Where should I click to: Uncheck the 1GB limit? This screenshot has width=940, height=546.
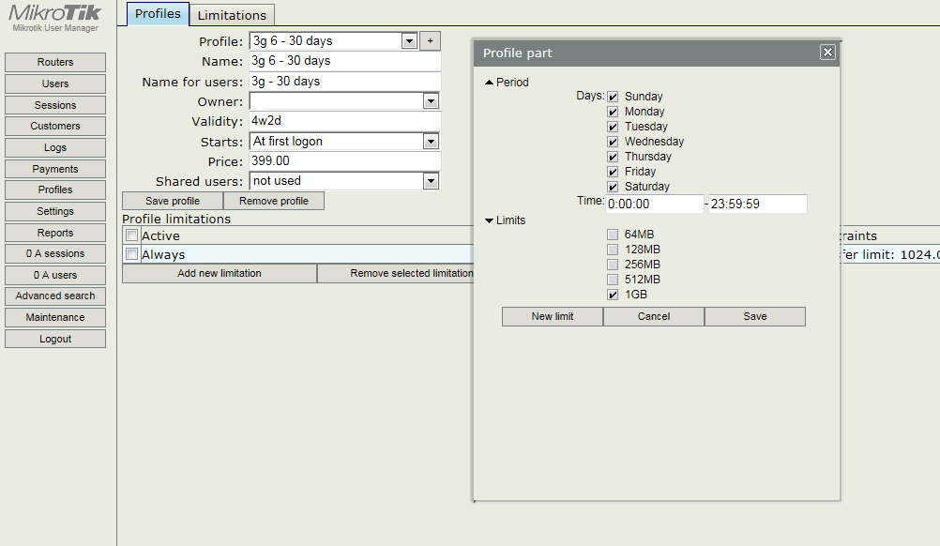(613, 295)
